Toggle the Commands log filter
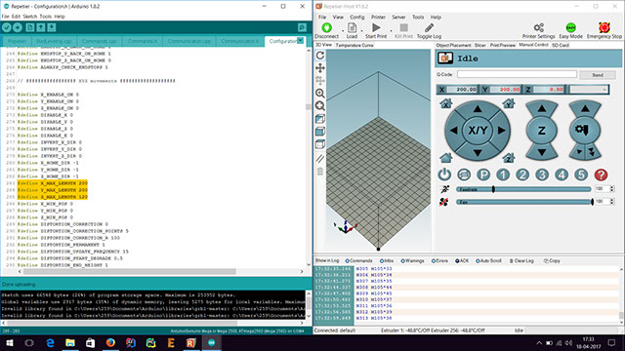Image resolution: width=625 pixels, height=351 pixels. point(358,261)
